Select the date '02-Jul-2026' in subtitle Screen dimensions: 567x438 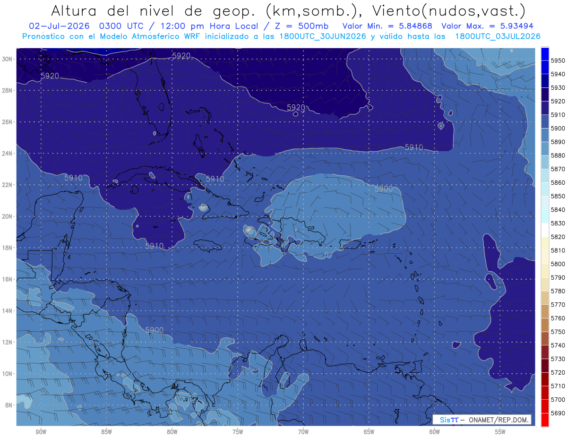pyautogui.click(x=59, y=26)
